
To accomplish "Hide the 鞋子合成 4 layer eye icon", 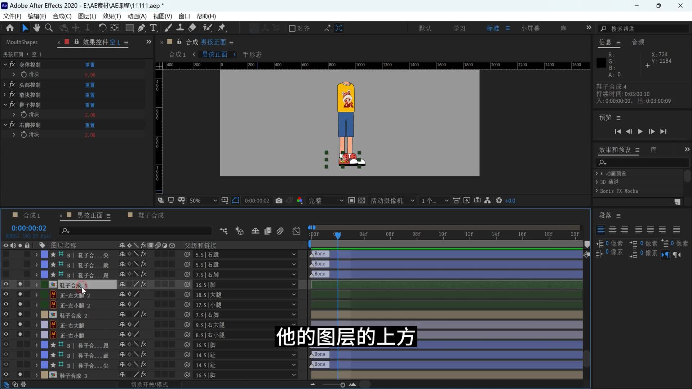I will (x=6, y=285).
